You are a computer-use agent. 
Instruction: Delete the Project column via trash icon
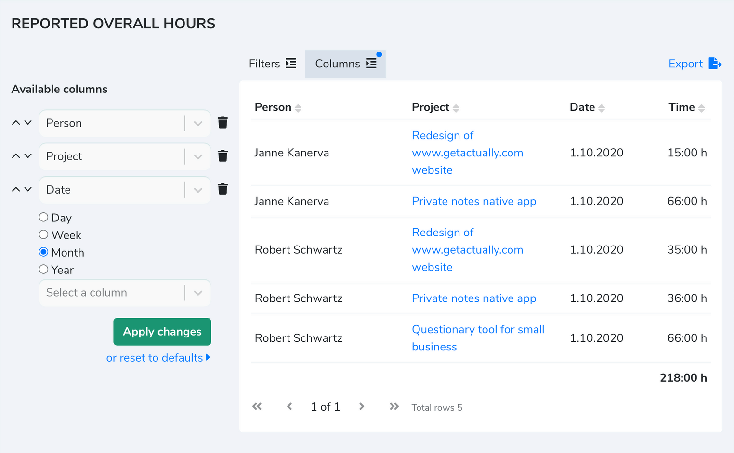(223, 156)
